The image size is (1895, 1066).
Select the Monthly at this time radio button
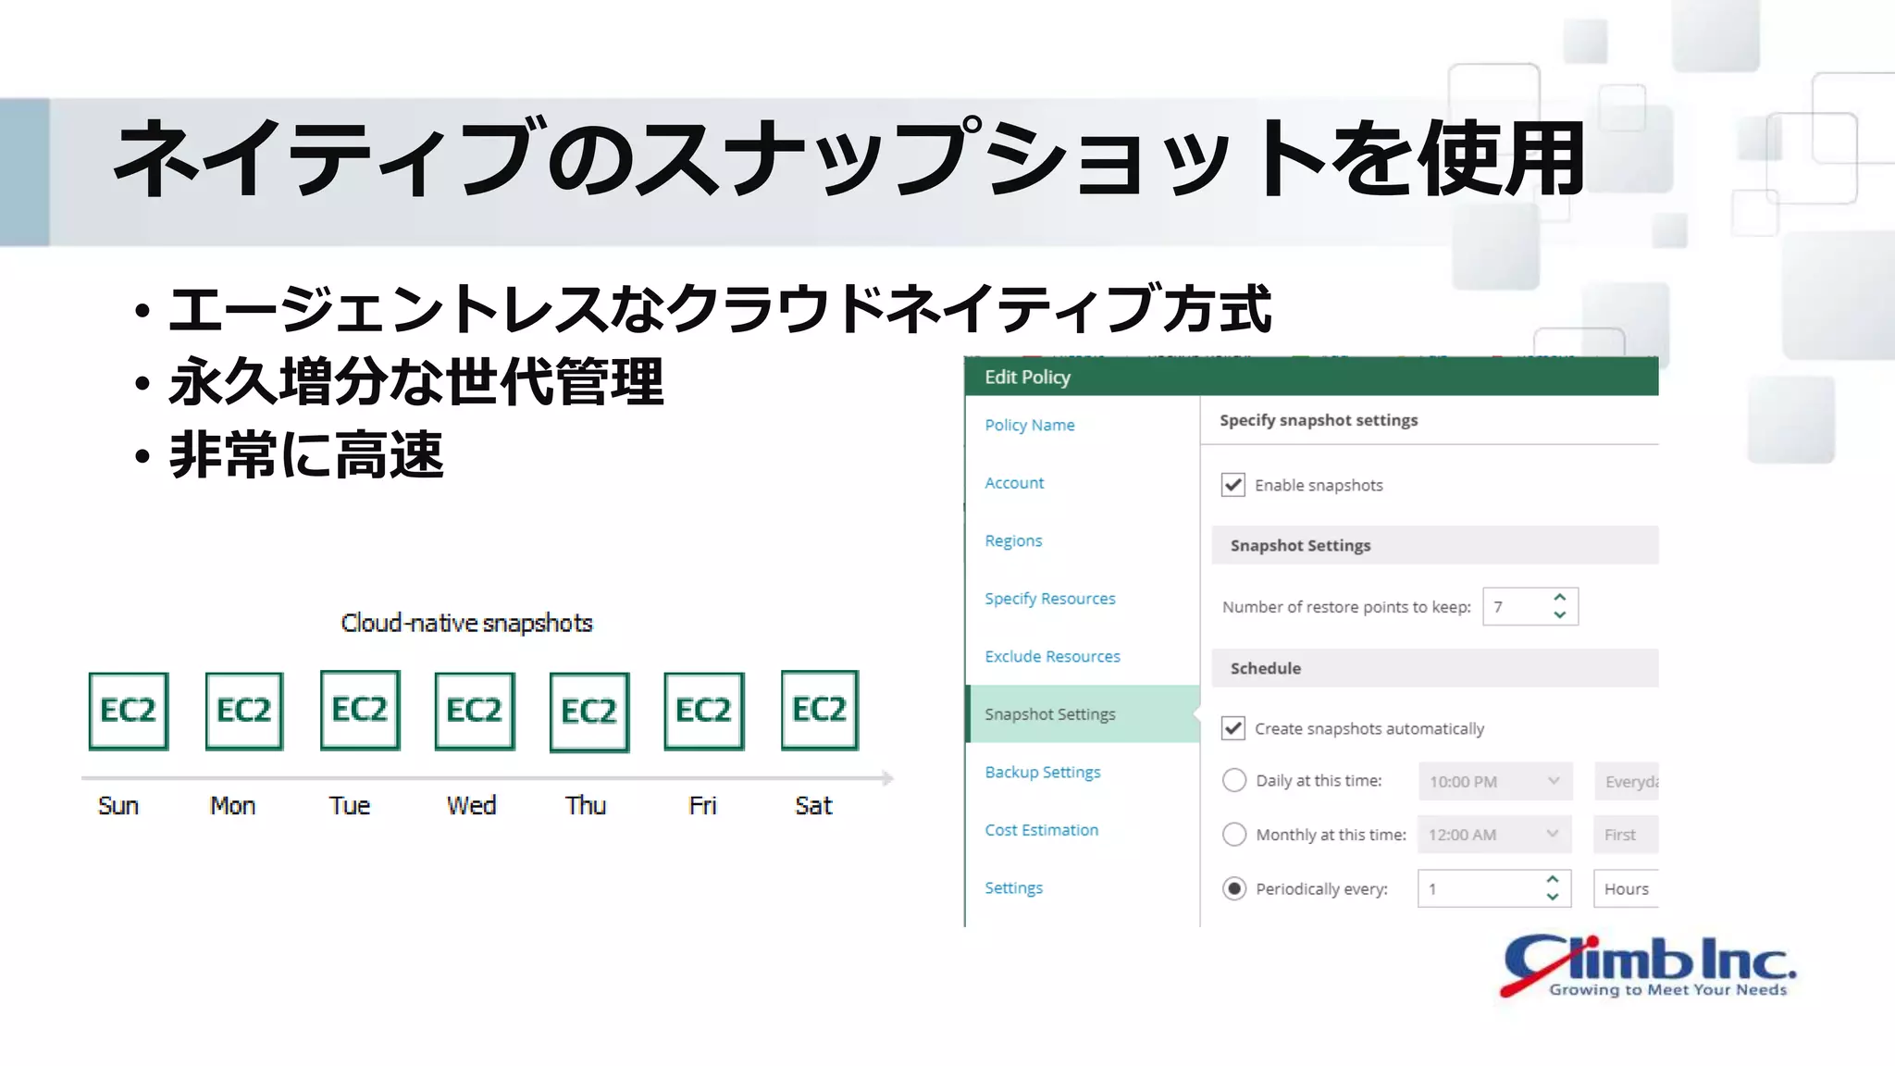pyautogui.click(x=1234, y=834)
